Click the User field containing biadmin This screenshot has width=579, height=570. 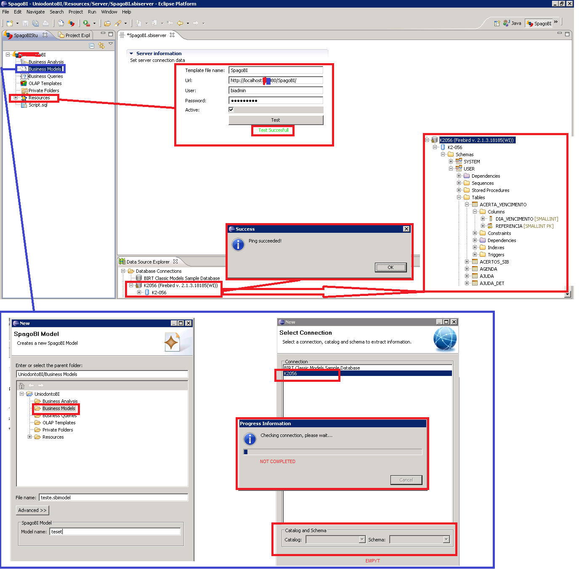pyautogui.click(x=276, y=91)
